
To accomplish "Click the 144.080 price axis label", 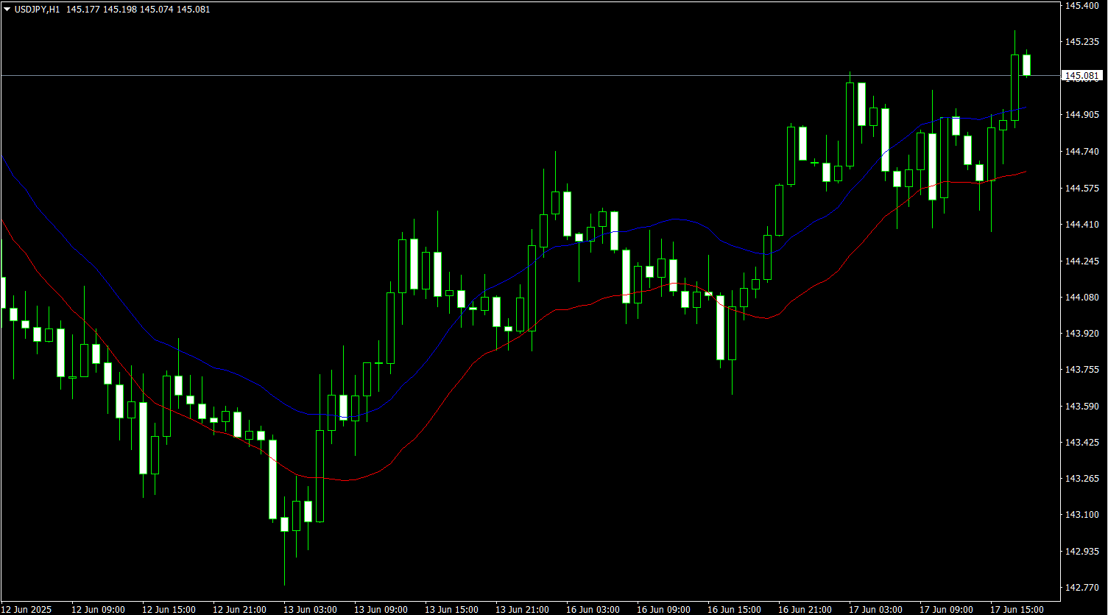I will click(x=1082, y=297).
